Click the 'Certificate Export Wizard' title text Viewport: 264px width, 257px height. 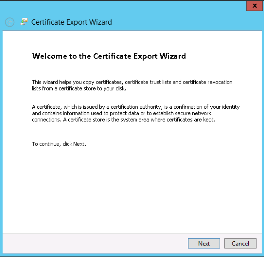pyautogui.click(x=72, y=22)
